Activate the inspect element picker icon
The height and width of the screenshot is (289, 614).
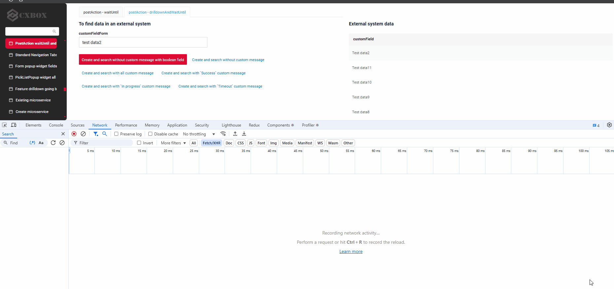pyautogui.click(x=4, y=125)
